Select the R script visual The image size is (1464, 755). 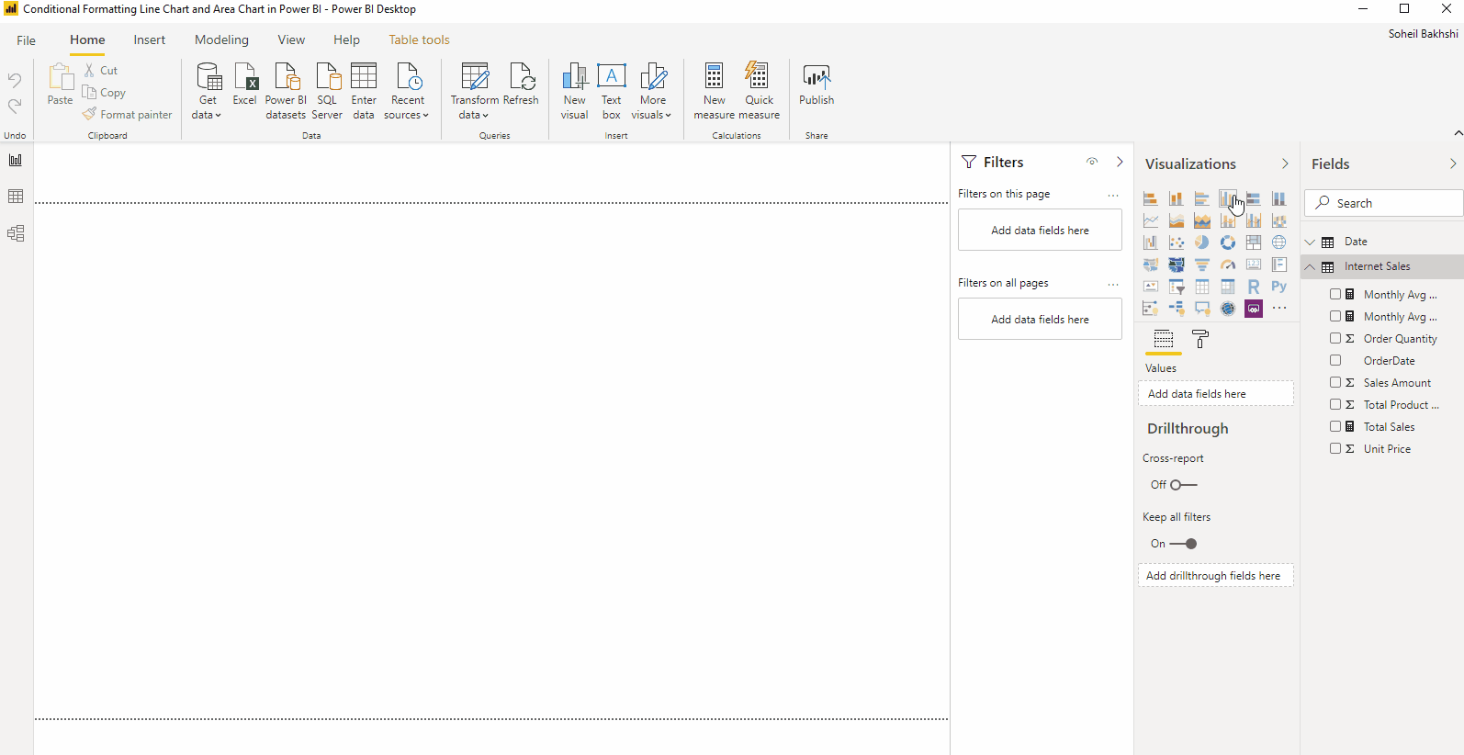1253,287
